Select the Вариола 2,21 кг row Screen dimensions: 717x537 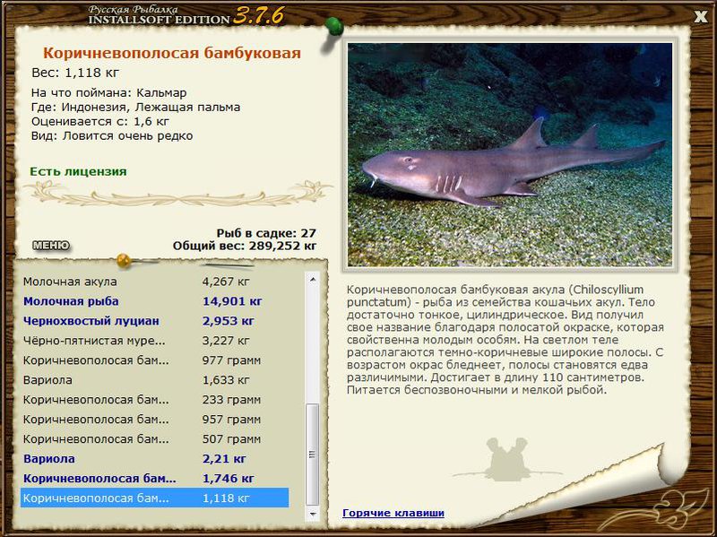[x=155, y=458]
